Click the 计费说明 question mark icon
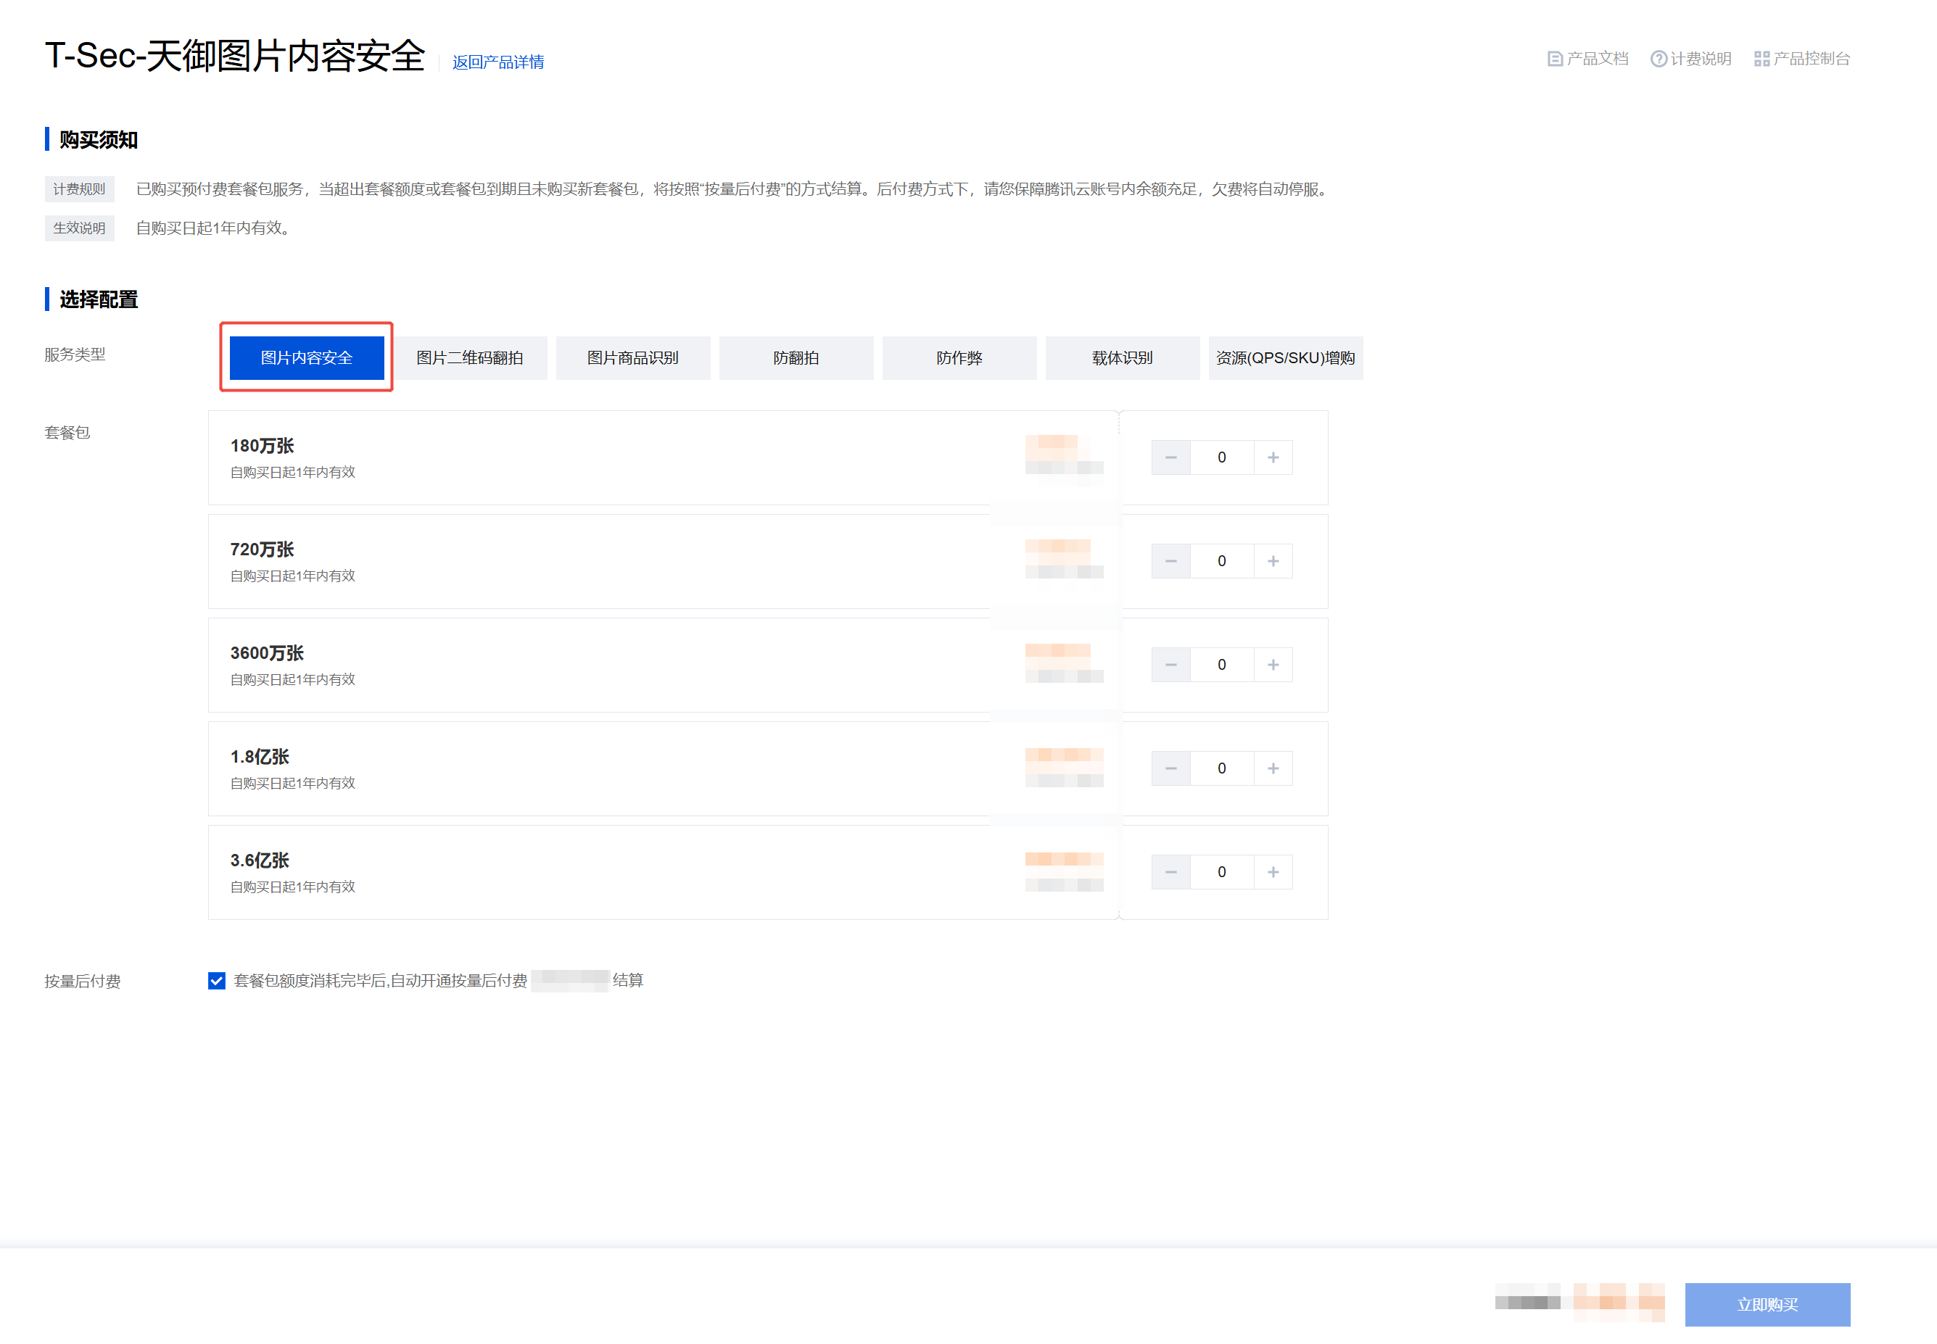The width and height of the screenshot is (1937, 1344). click(1659, 59)
